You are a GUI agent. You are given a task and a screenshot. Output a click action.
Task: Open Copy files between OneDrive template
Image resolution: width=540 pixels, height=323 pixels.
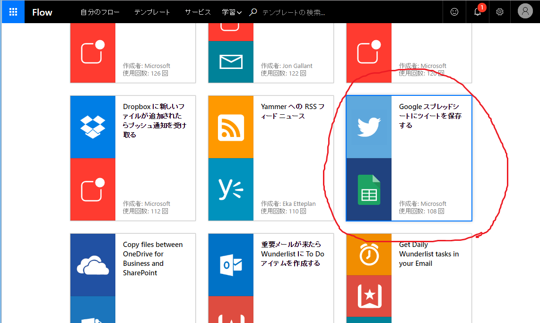pyautogui.click(x=153, y=259)
